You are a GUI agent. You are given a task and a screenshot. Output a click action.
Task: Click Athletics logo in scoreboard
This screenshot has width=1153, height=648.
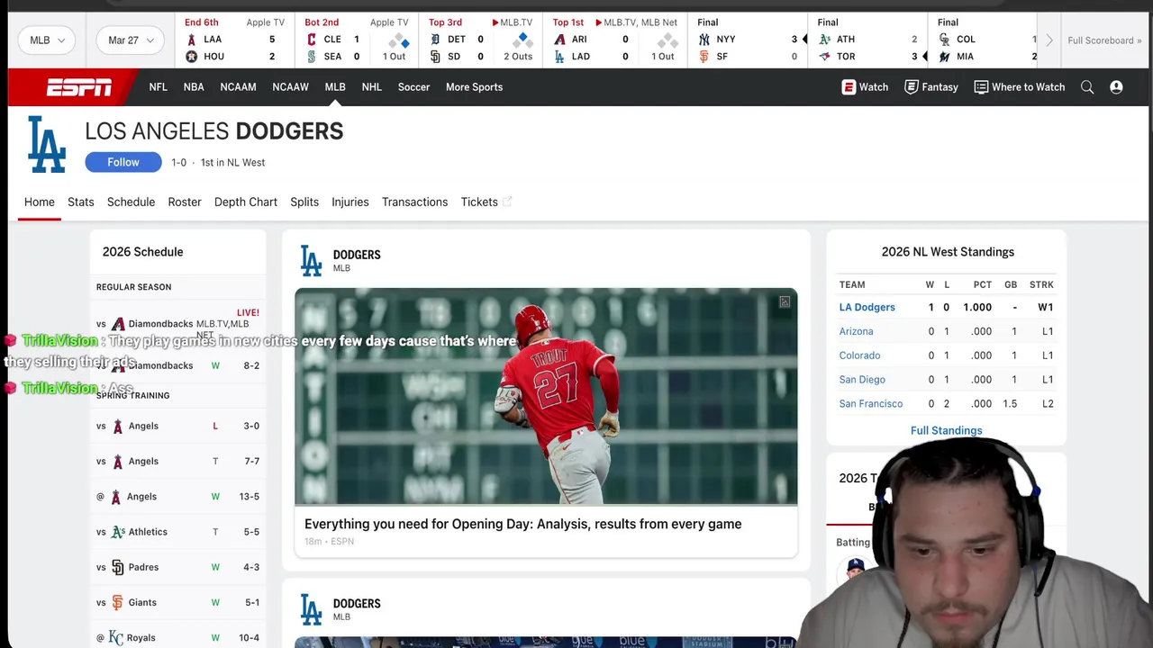pos(824,40)
